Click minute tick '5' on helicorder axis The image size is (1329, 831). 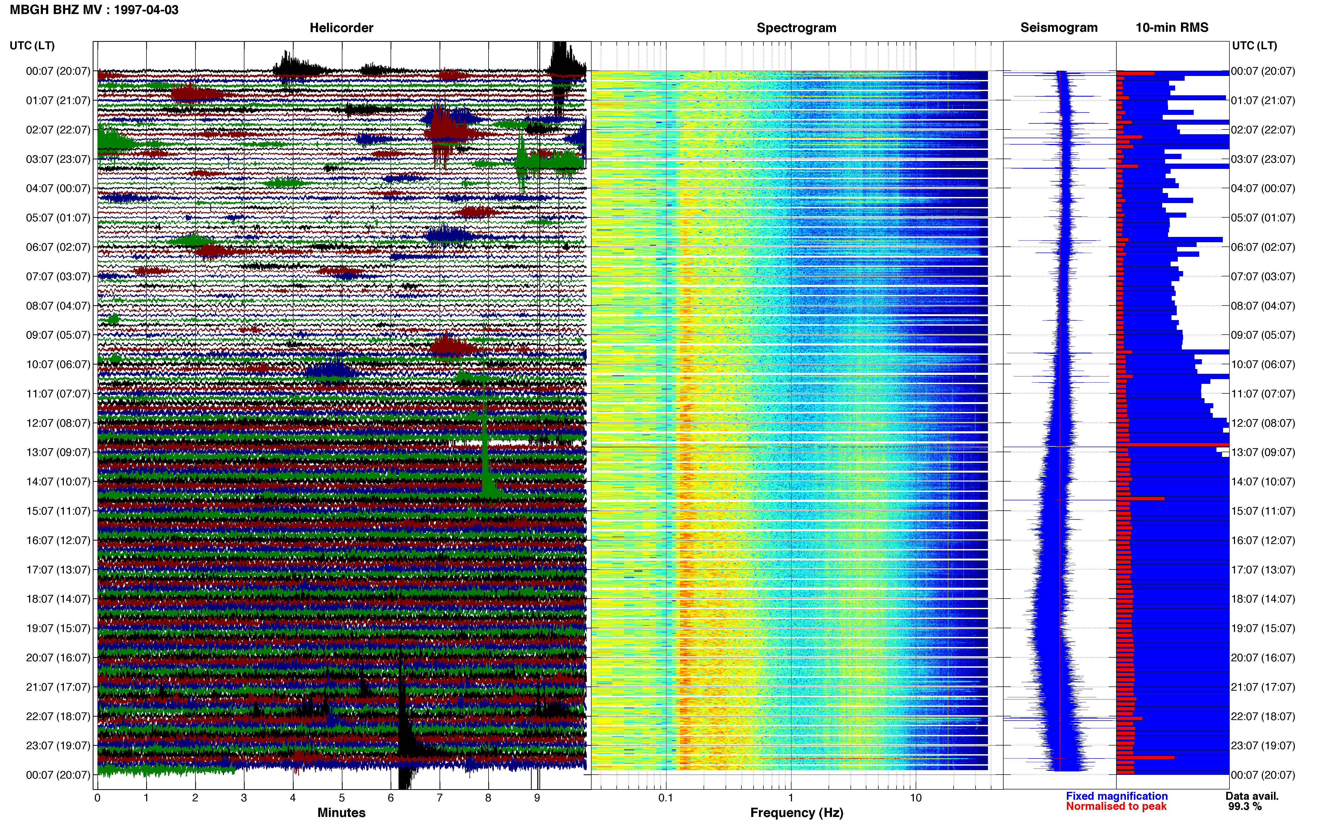click(x=342, y=798)
